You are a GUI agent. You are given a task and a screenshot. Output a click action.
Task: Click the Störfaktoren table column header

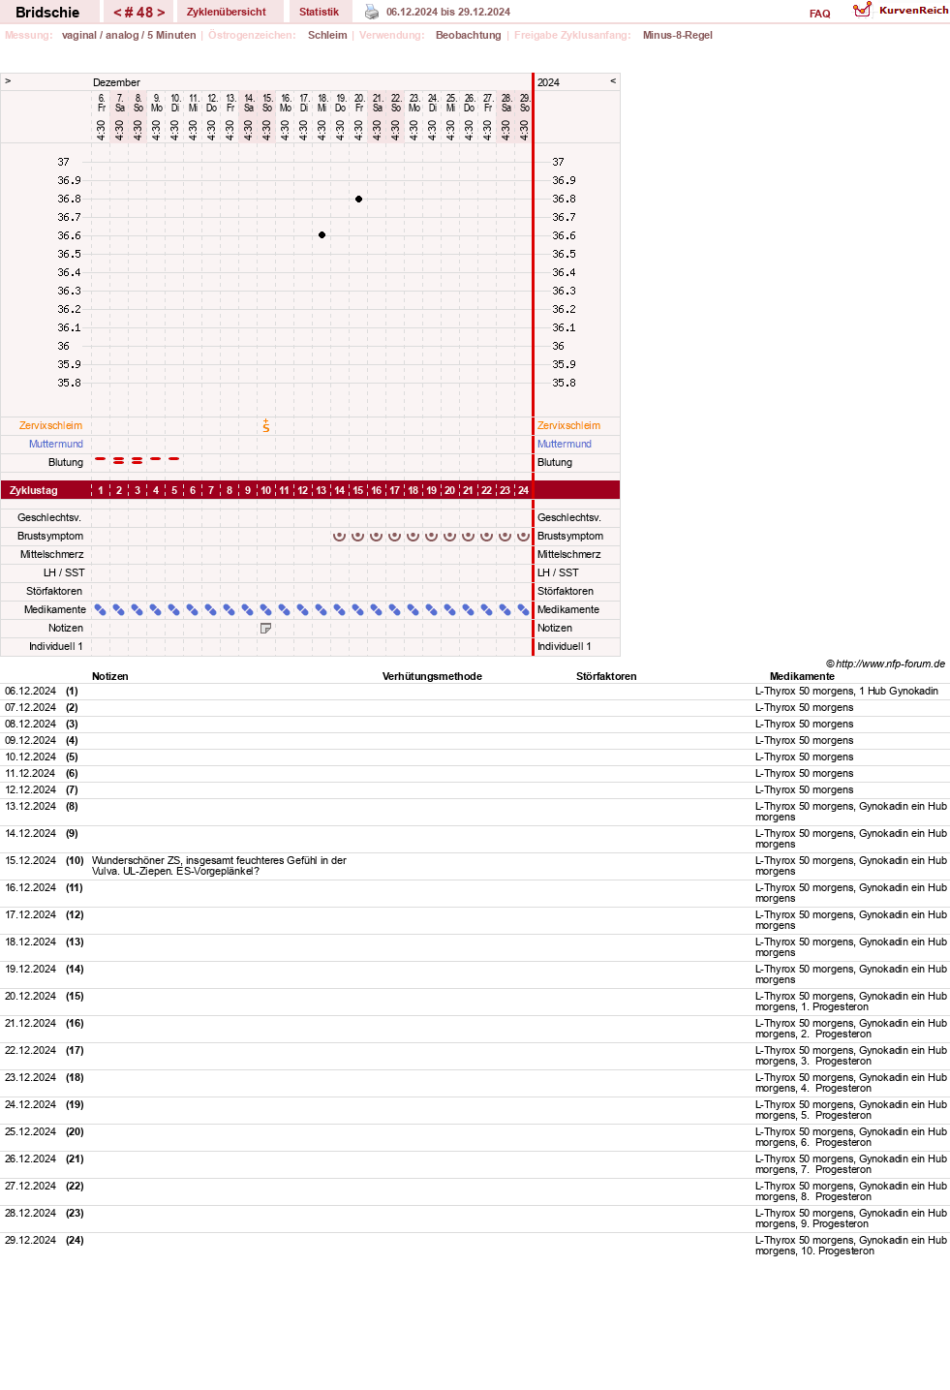click(x=606, y=676)
